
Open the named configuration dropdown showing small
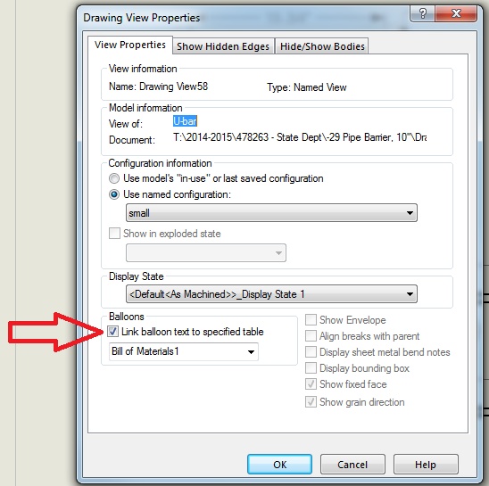(271, 213)
